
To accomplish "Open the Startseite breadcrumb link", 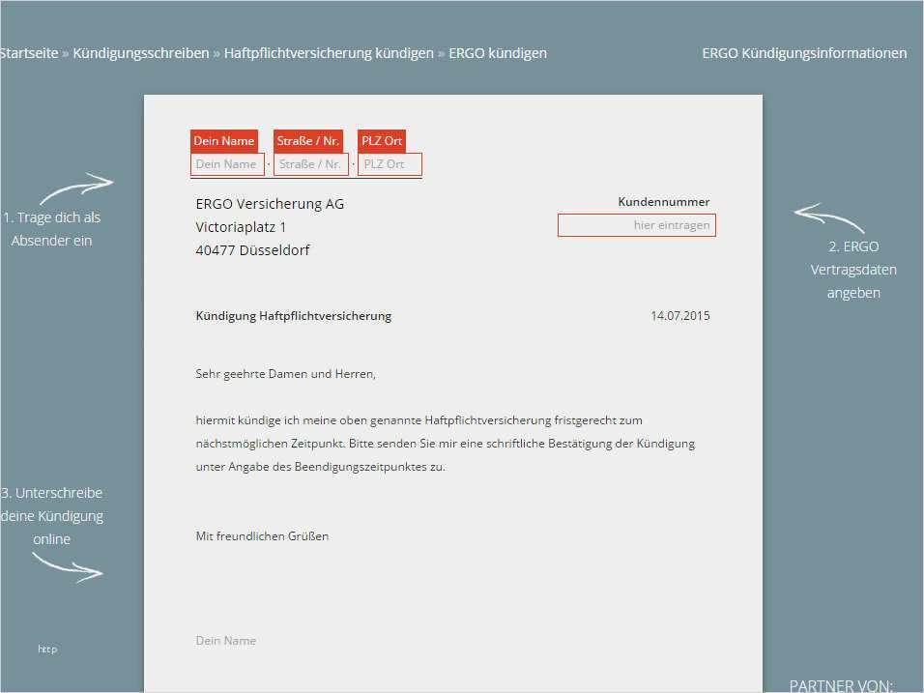I will tap(29, 53).
